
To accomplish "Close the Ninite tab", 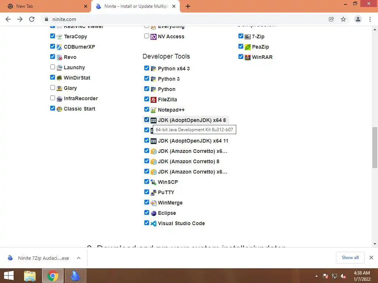I will pos(174,7).
